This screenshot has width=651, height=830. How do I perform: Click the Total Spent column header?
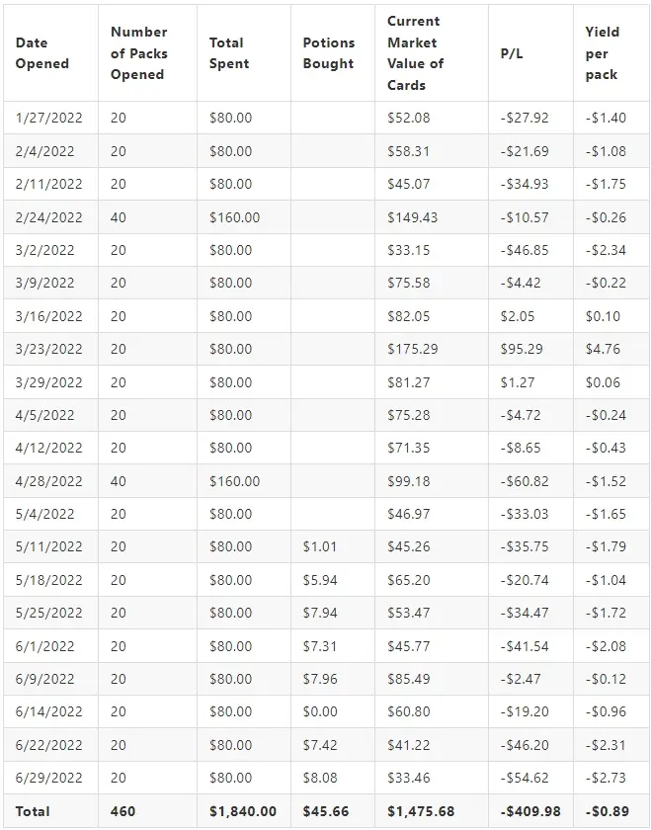pyautogui.click(x=228, y=53)
